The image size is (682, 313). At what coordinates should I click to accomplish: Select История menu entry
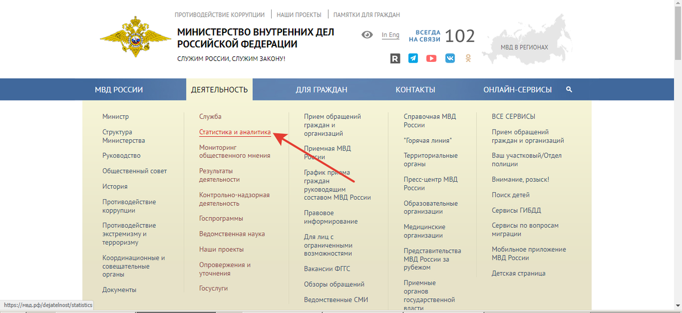coord(115,186)
